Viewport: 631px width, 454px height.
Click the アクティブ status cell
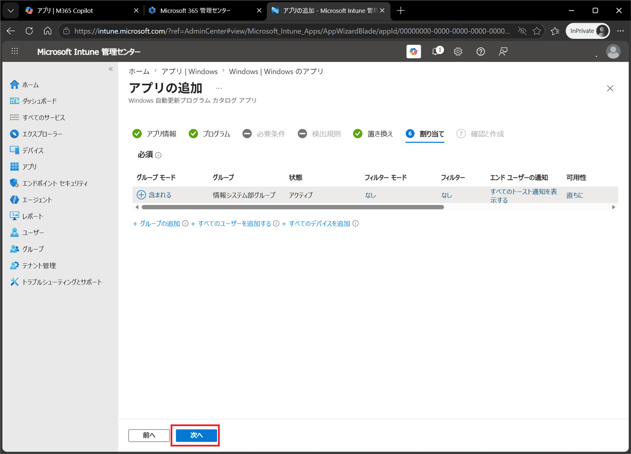click(x=301, y=195)
